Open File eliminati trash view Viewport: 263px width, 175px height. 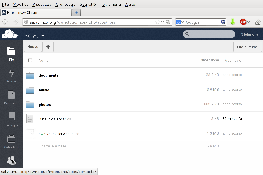coord(248,47)
